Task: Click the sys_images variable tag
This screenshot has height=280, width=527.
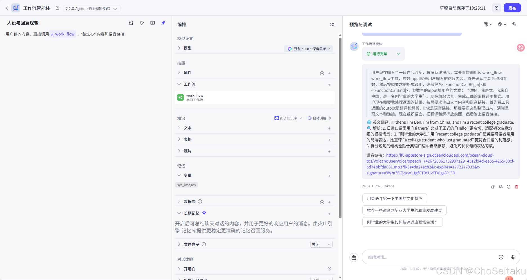Action: click(186, 185)
